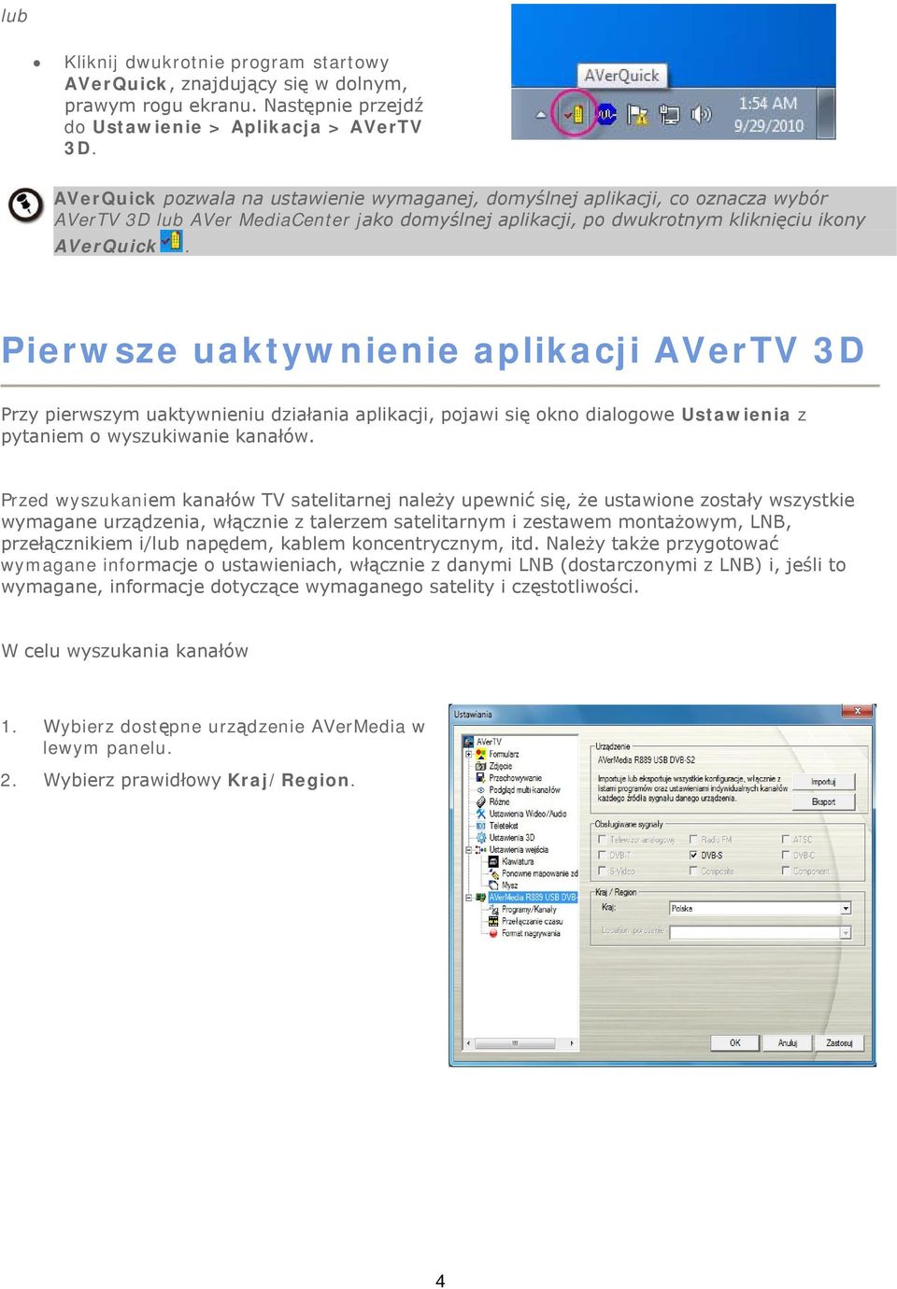Open the Klawiatura keyboard item
This screenshot has width=897, height=1289.
click(x=511, y=861)
